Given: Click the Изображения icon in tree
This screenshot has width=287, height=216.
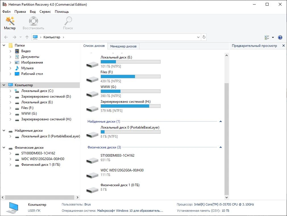Looking at the screenshot, I should (x=17, y=62).
